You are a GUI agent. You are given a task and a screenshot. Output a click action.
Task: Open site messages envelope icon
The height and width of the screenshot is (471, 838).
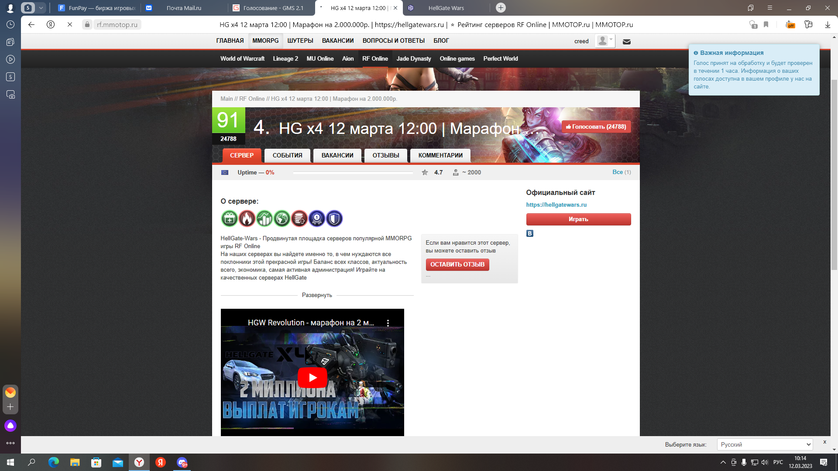click(627, 41)
